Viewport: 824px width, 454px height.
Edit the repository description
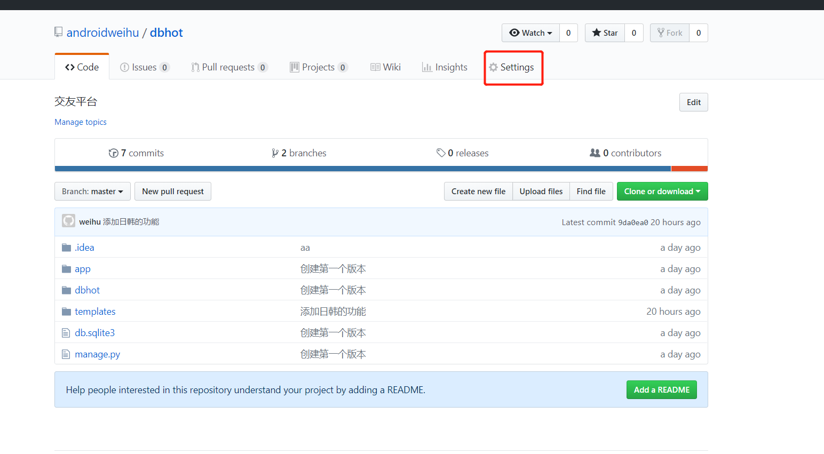[x=694, y=102]
